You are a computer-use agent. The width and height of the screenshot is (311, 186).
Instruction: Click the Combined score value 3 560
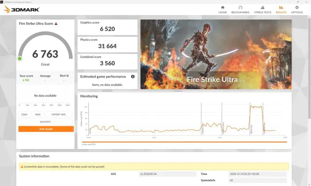pos(107,63)
